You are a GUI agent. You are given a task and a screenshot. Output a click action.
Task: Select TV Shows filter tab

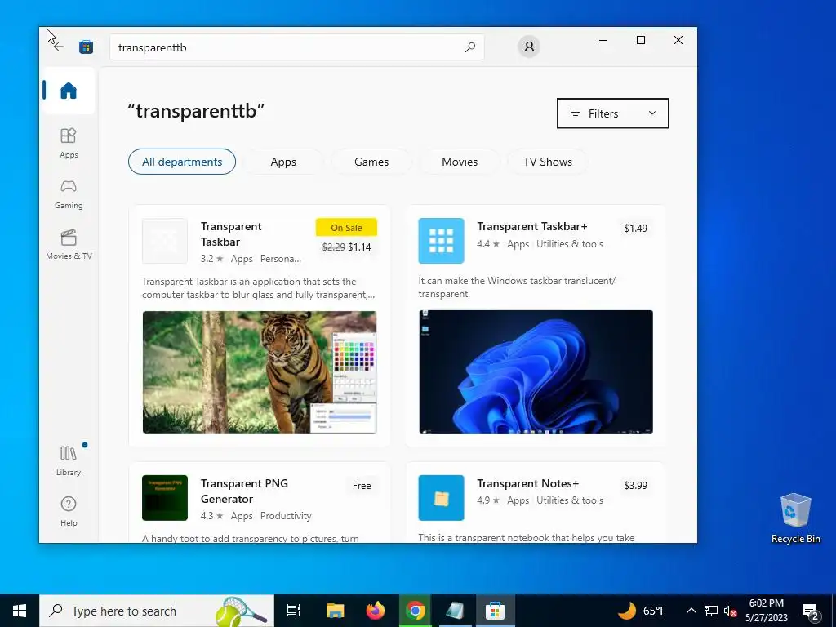(548, 162)
